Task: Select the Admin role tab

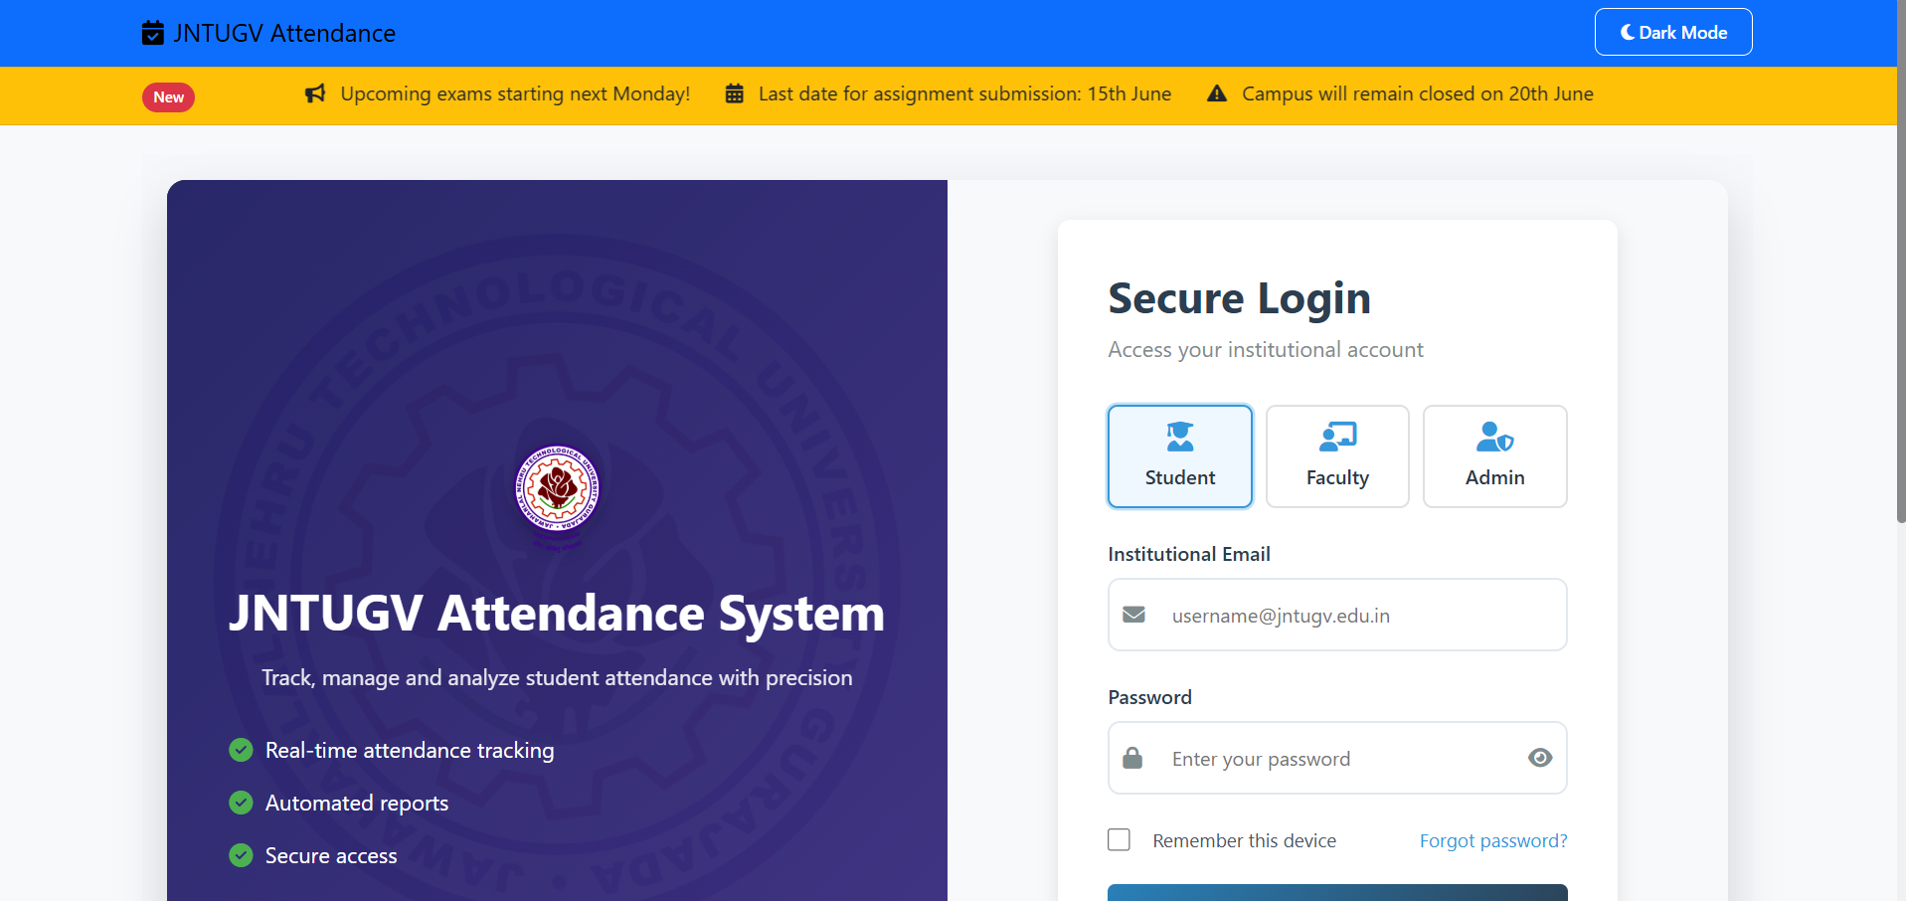Action: pos(1494,456)
